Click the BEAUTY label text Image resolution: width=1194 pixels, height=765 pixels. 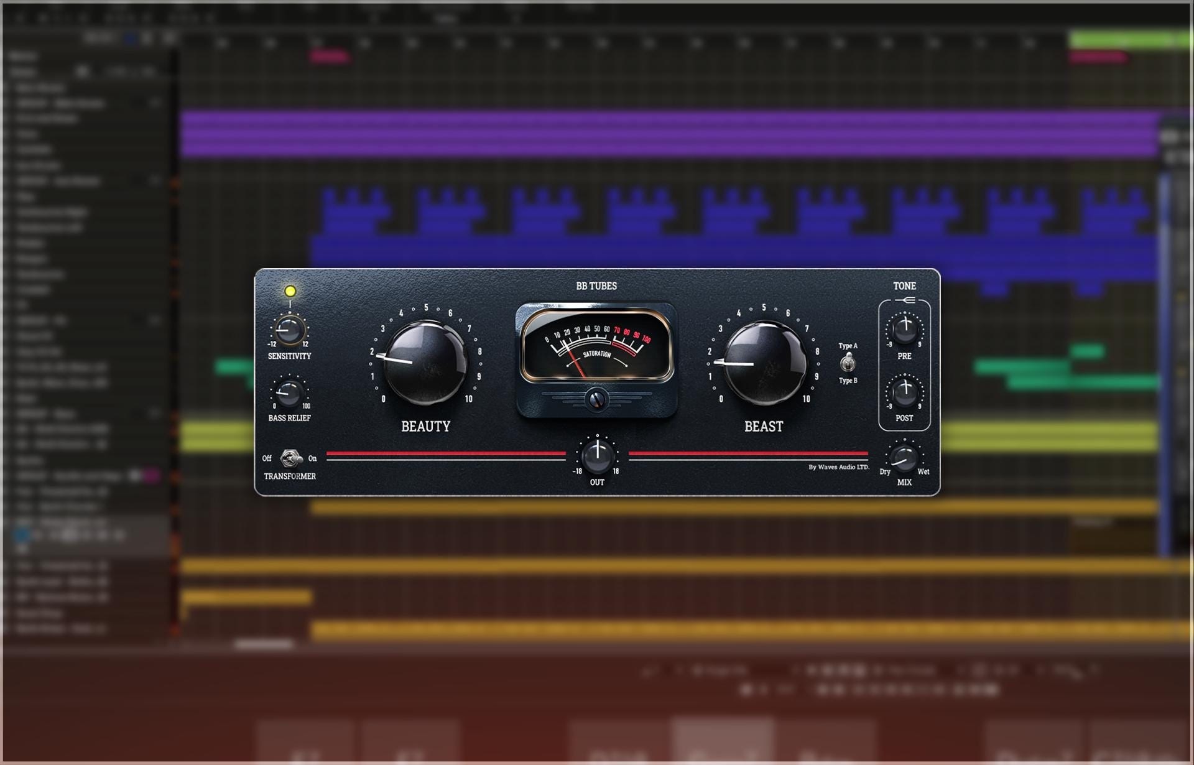pyautogui.click(x=426, y=427)
